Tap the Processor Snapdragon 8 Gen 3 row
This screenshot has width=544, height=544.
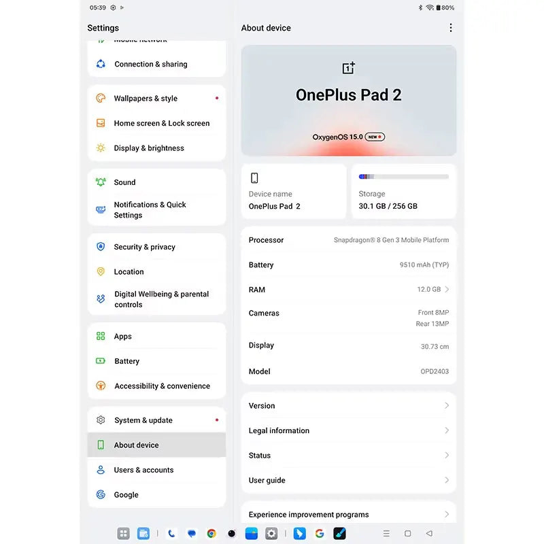[x=349, y=240]
